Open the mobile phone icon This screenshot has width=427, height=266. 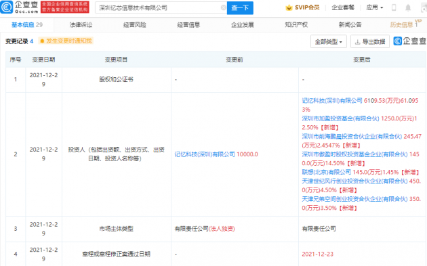coord(394,7)
